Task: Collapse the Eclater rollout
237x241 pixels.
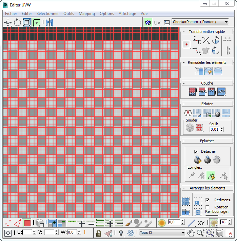Action: pyautogui.click(x=208, y=104)
